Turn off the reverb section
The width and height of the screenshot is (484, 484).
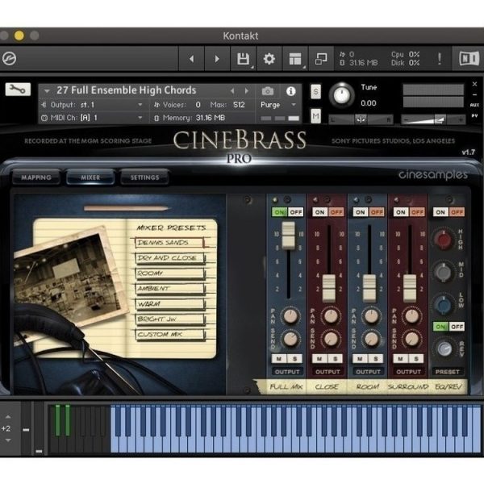click(457, 327)
